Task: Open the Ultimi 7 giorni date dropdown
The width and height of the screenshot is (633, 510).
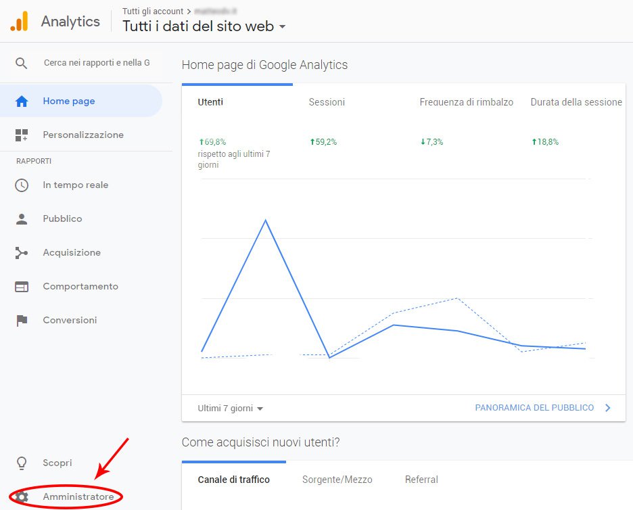Action: click(x=230, y=409)
